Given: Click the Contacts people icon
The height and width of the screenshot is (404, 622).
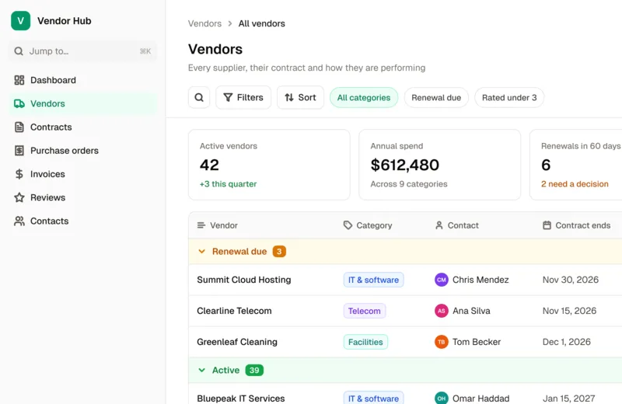Looking at the screenshot, I should point(19,221).
